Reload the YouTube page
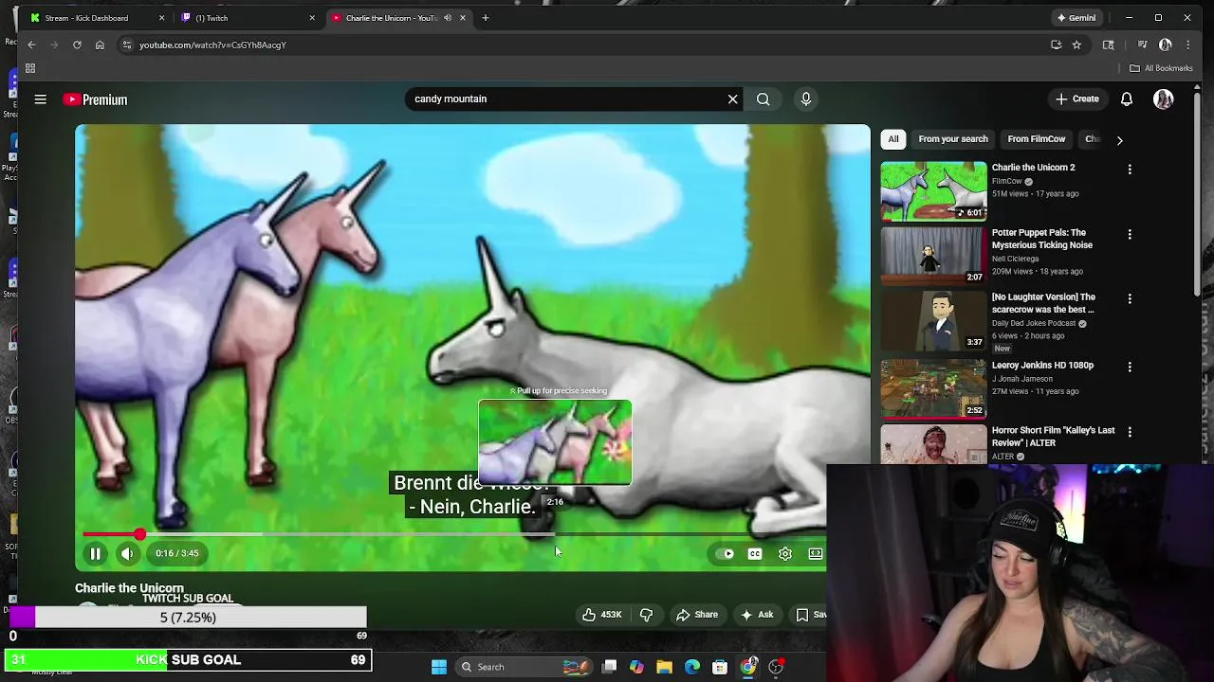1214x682 pixels. pos(77,45)
